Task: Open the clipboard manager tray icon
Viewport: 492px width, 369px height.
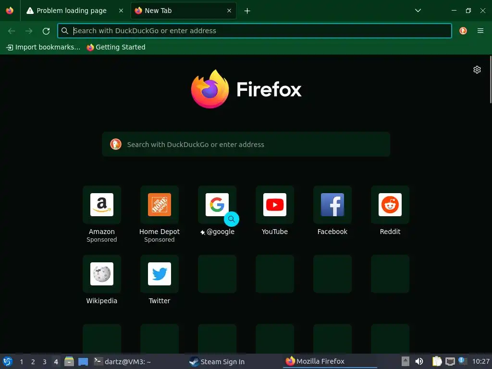Action: [437, 361]
